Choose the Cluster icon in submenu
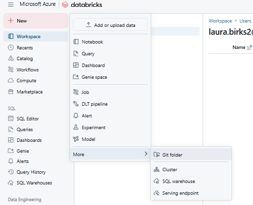This screenshot has width=253, height=205. (157, 169)
